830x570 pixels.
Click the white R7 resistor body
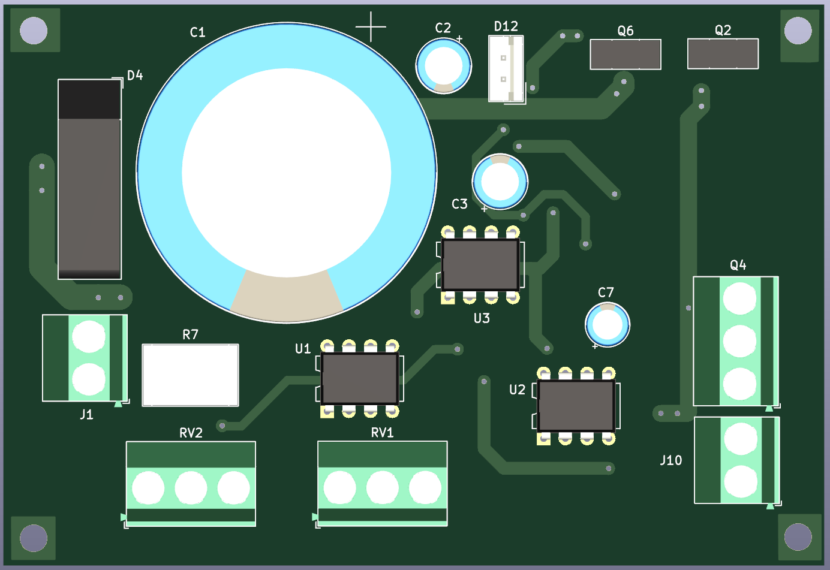click(x=190, y=375)
